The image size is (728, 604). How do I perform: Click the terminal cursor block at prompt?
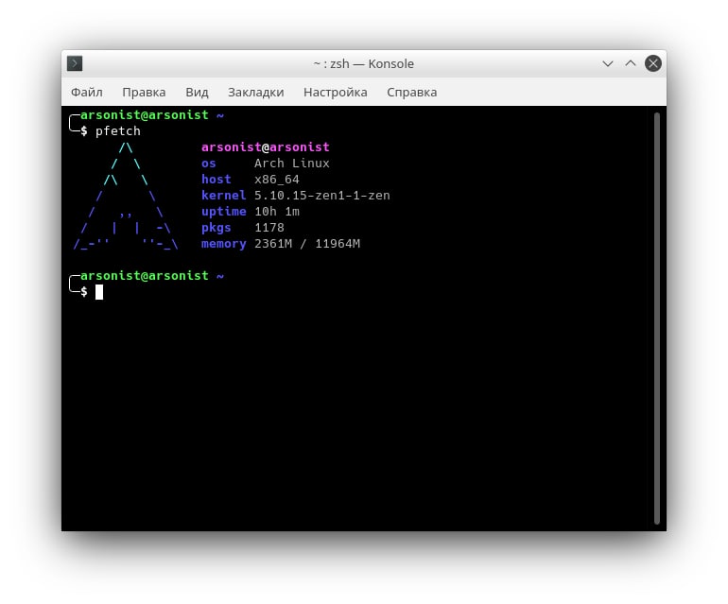click(x=99, y=292)
